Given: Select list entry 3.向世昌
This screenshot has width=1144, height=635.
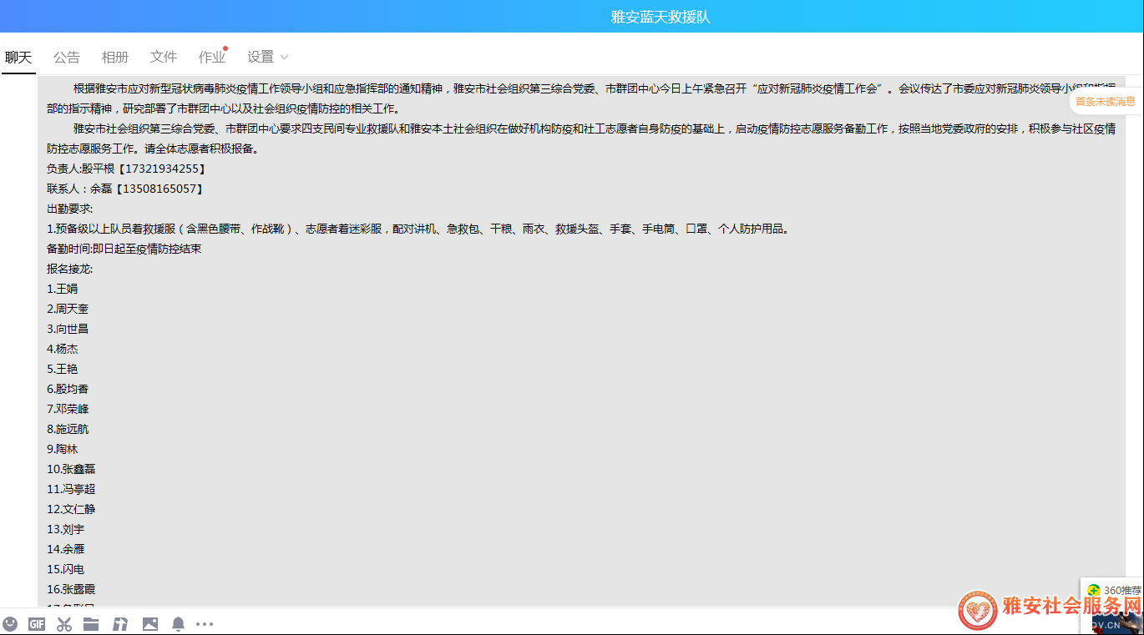Looking at the screenshot, I should pos(68,329).
